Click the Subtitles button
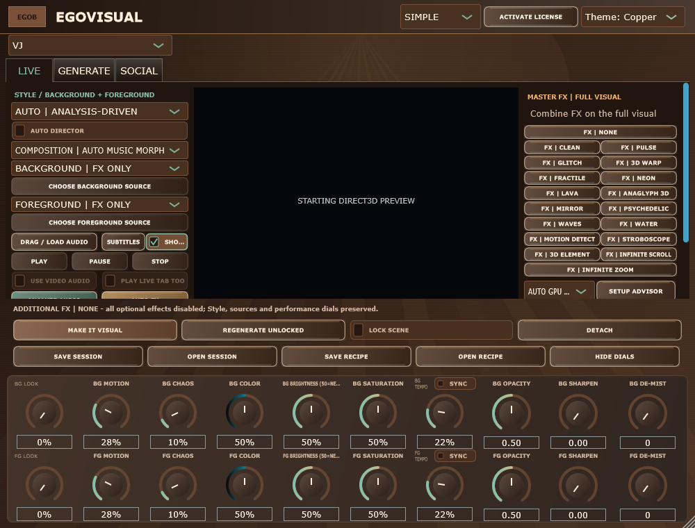This screenshot has height=528, width=695. (x=123, y=242)
